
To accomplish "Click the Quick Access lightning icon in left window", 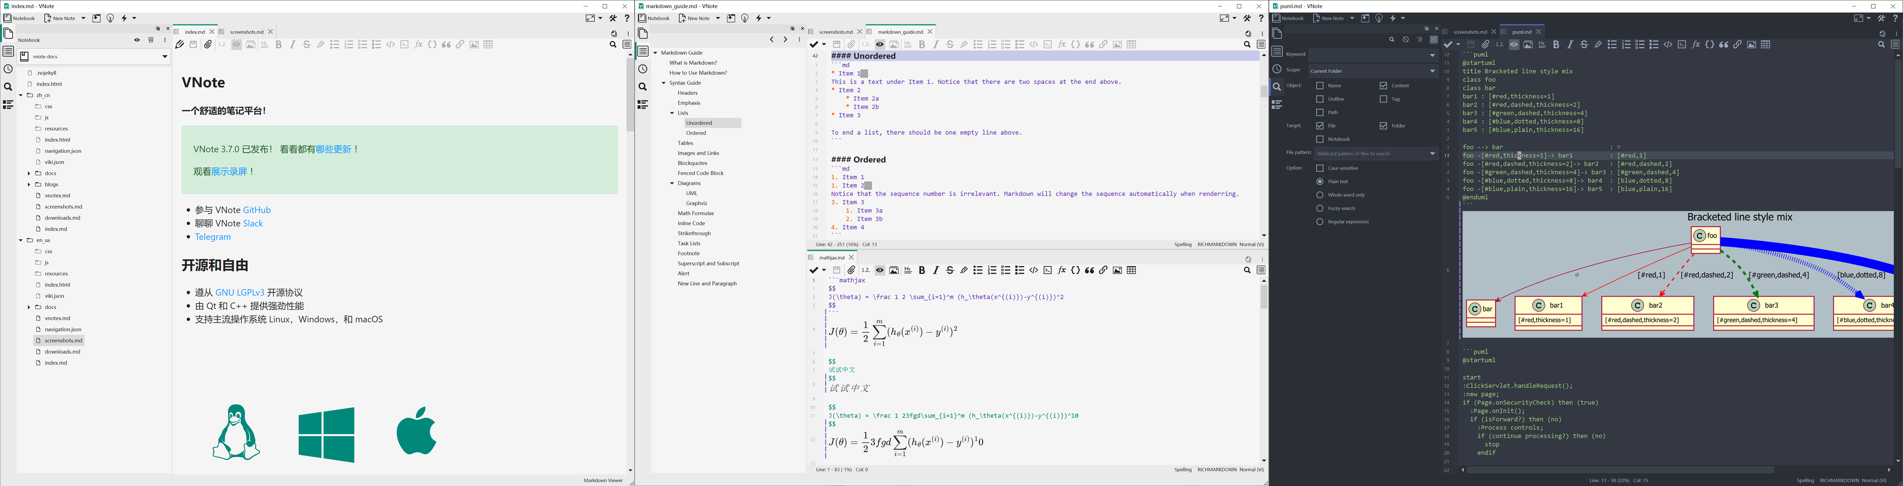I will pos(125,18).
